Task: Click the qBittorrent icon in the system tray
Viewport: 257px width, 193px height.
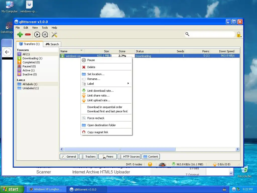Action: pyautogui.click(x=234, y=189)
